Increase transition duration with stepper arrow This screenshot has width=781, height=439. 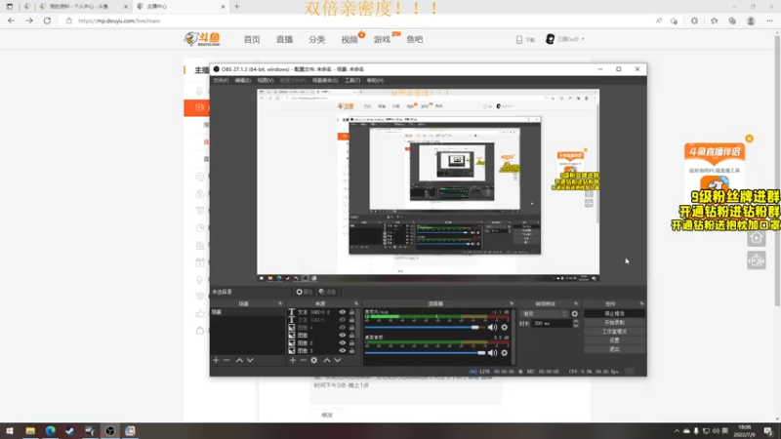point(576,322)
